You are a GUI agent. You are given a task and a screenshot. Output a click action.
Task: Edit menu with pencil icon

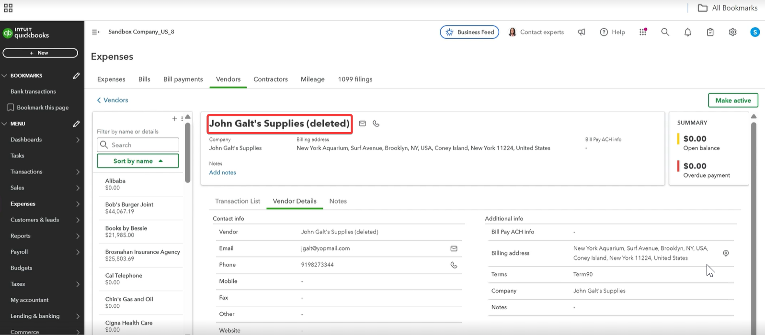76,123
